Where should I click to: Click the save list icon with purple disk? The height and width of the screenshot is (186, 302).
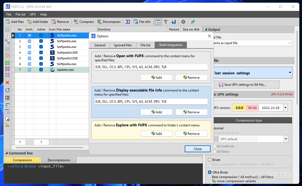tap(7, 112)
